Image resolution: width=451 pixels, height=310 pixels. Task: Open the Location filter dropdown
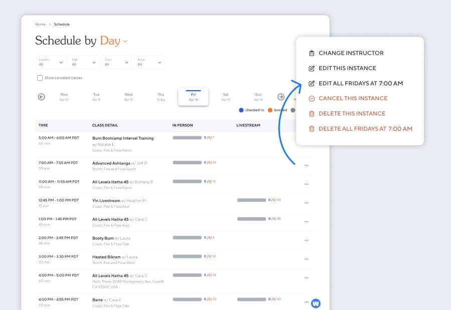[50, 63]
